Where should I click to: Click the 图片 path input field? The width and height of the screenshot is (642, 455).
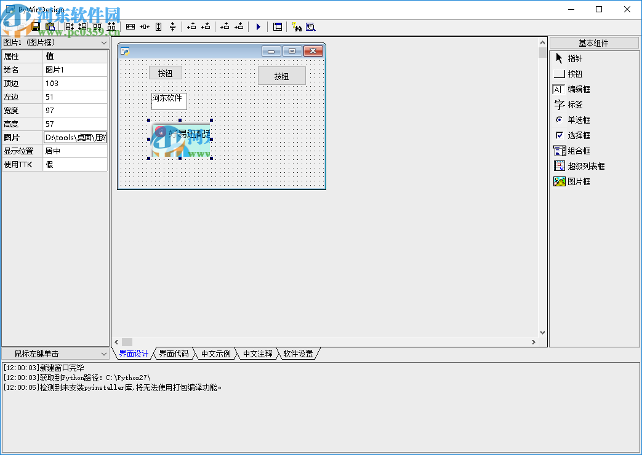(x=75, y=138)
